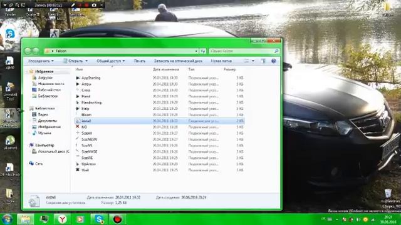
Task: Stop recording with red square button
Action: [x=87, y=5]
